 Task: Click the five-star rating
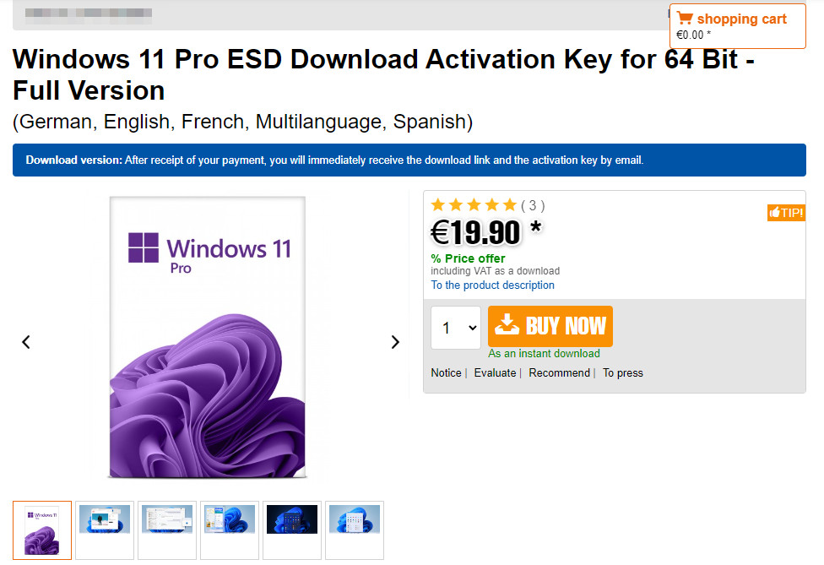474,205
